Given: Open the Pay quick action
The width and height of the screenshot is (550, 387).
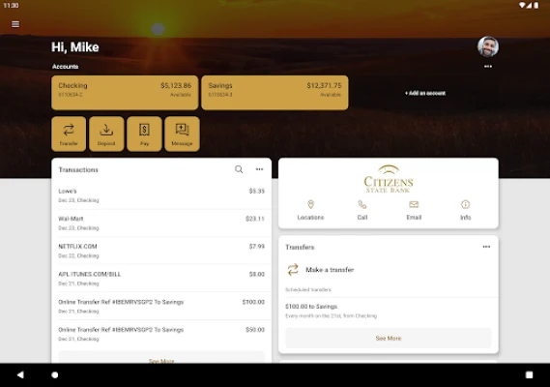Looking at the screenshot, I should 144,134.
